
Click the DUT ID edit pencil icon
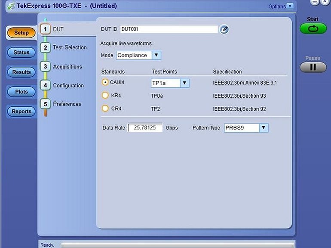224,29
